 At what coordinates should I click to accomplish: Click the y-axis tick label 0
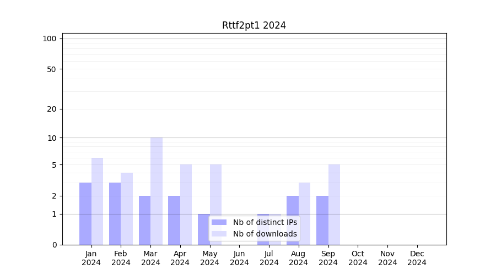coord(54,245)
